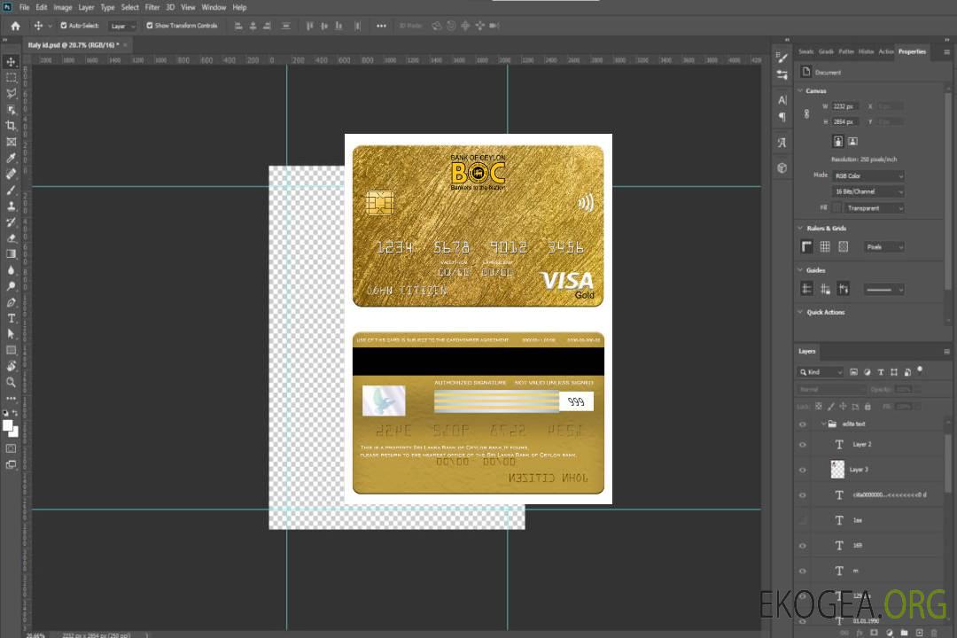Hide the 'm' text layer
This screenshot has width=957, height=638.
coord(803,571)
